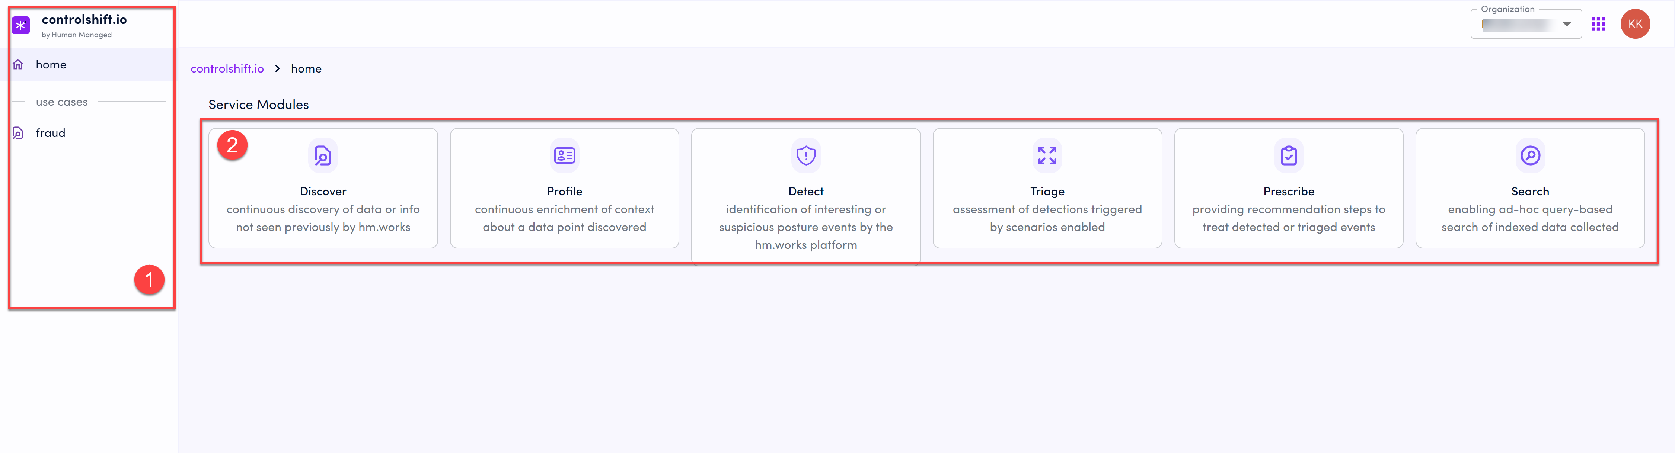
Task: Click the controlshift.io asterisk logo
Action: point(21,25)
